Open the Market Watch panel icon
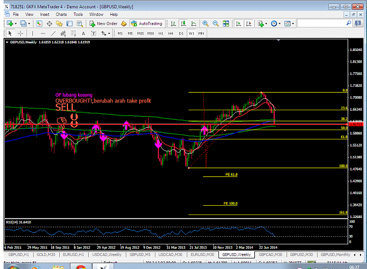Image resolution: width=367 pixels, height=269 pixels. [39, 23]
